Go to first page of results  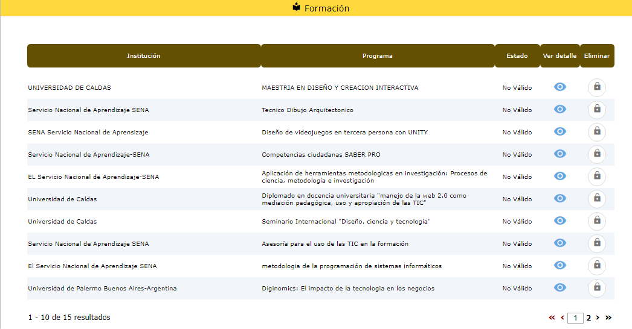click(552, 318)
